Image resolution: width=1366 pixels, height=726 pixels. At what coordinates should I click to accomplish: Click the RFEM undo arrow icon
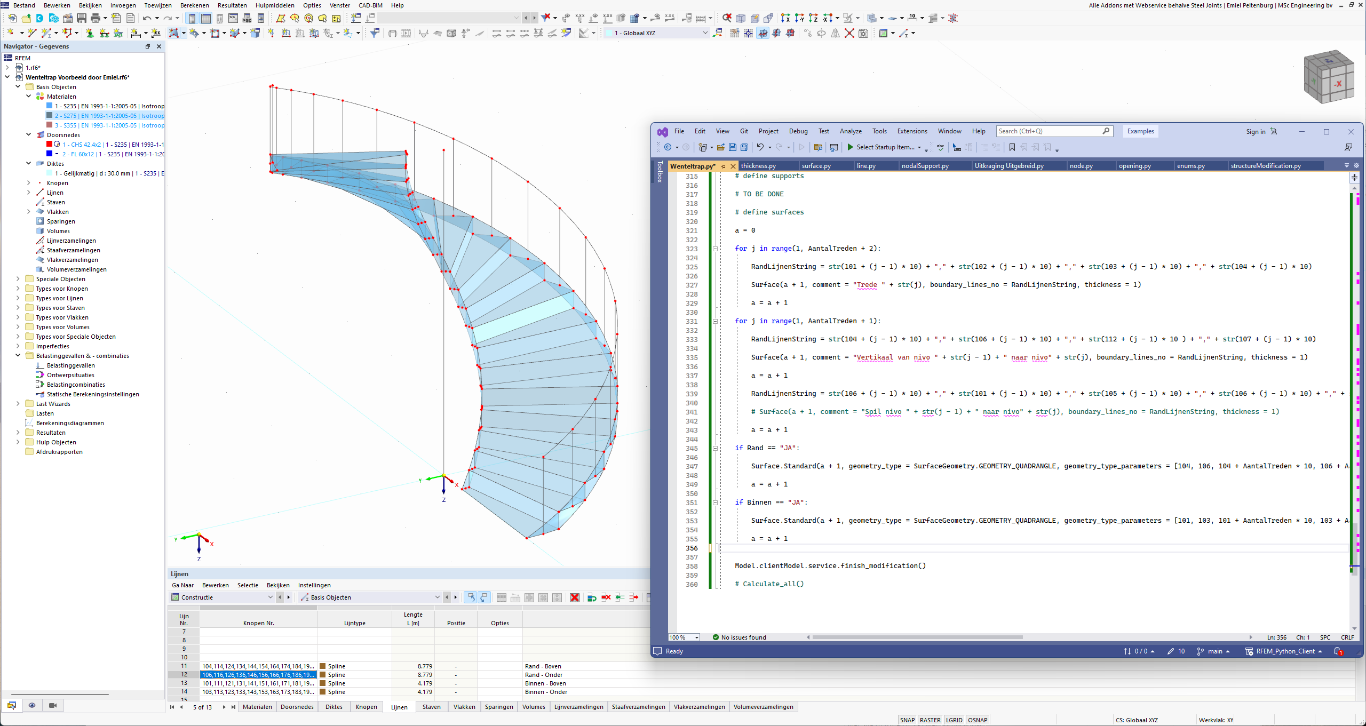(147, 18)
